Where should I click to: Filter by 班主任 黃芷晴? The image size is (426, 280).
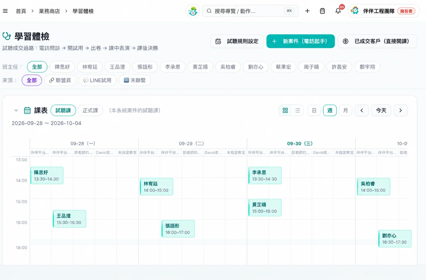click(x=200, y=67)
